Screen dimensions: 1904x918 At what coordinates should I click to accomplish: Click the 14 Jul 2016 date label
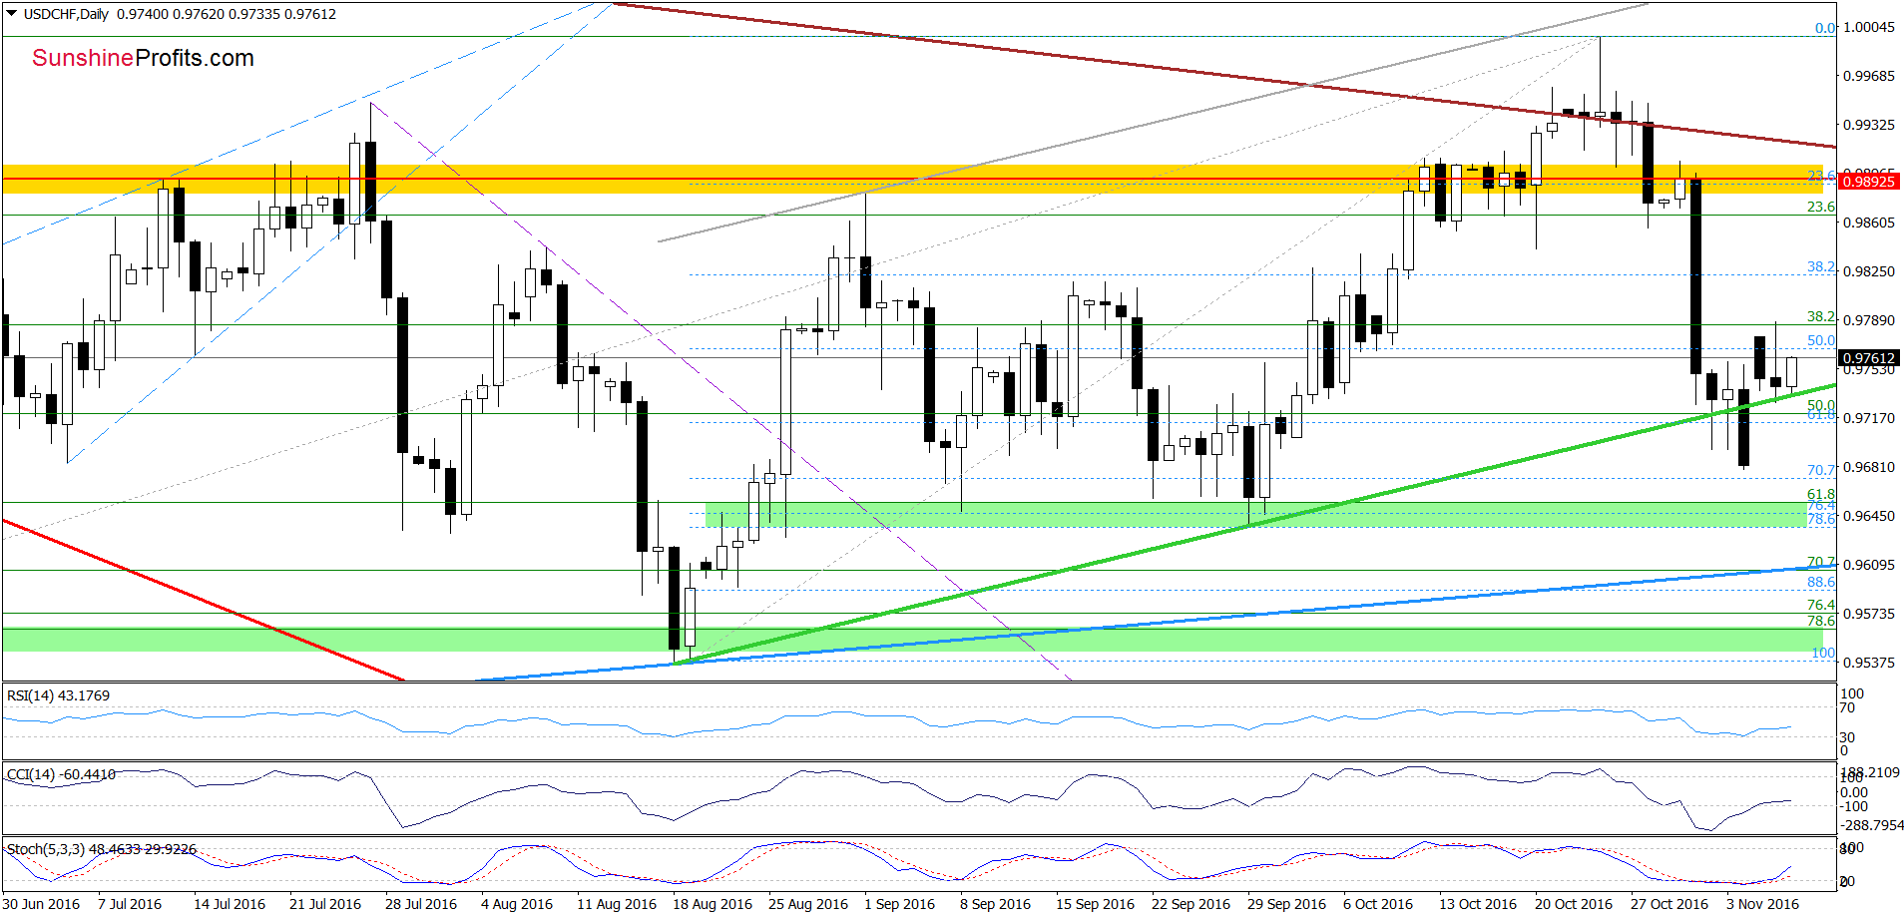(x=230, y=904)
